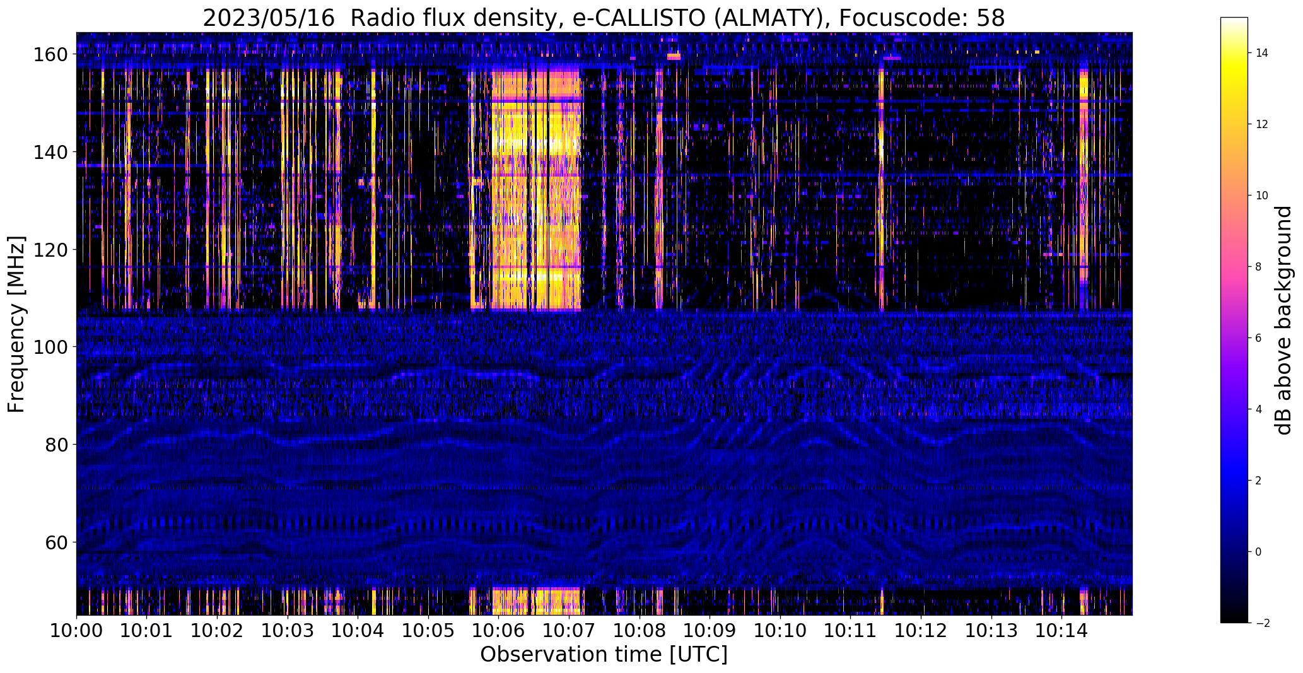1303x673 pixels.
Task: Click the colorbar tick value 14
Action: point(1262,54)
